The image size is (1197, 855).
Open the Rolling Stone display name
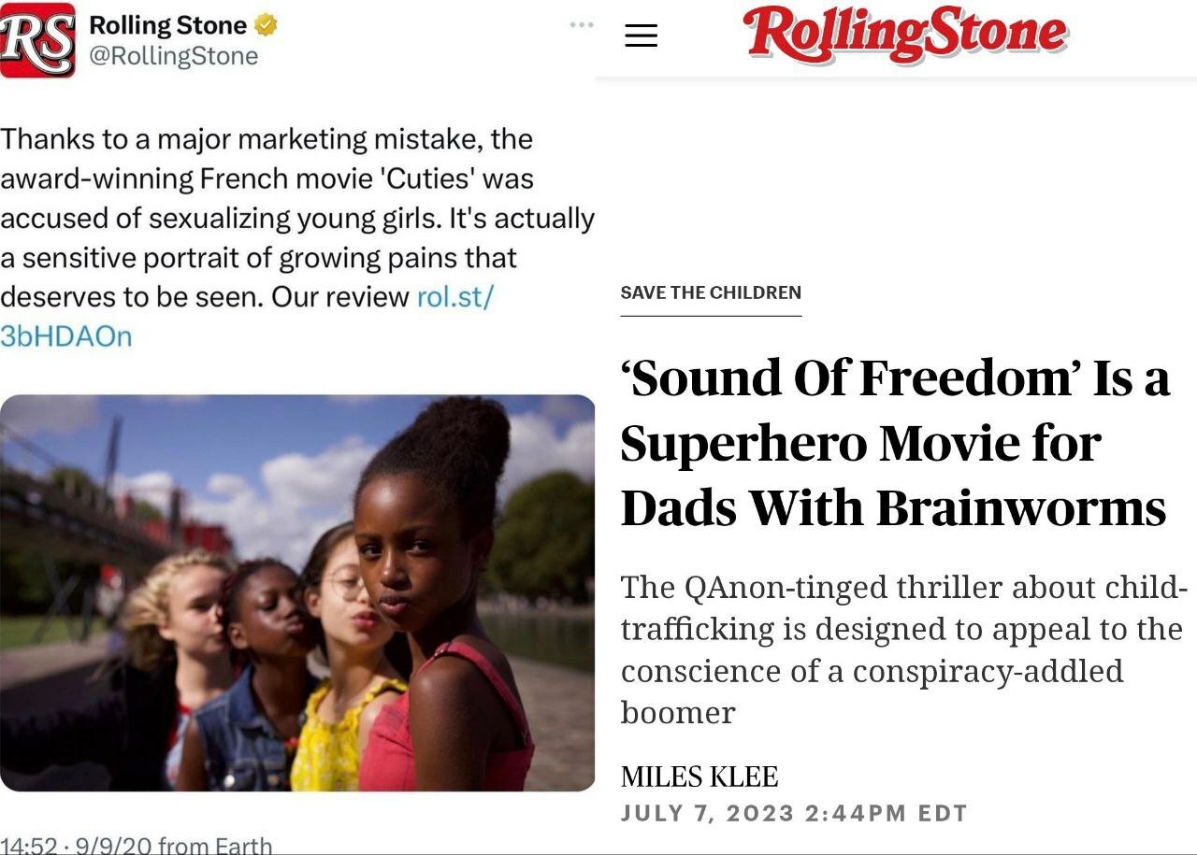click(168, 26)
